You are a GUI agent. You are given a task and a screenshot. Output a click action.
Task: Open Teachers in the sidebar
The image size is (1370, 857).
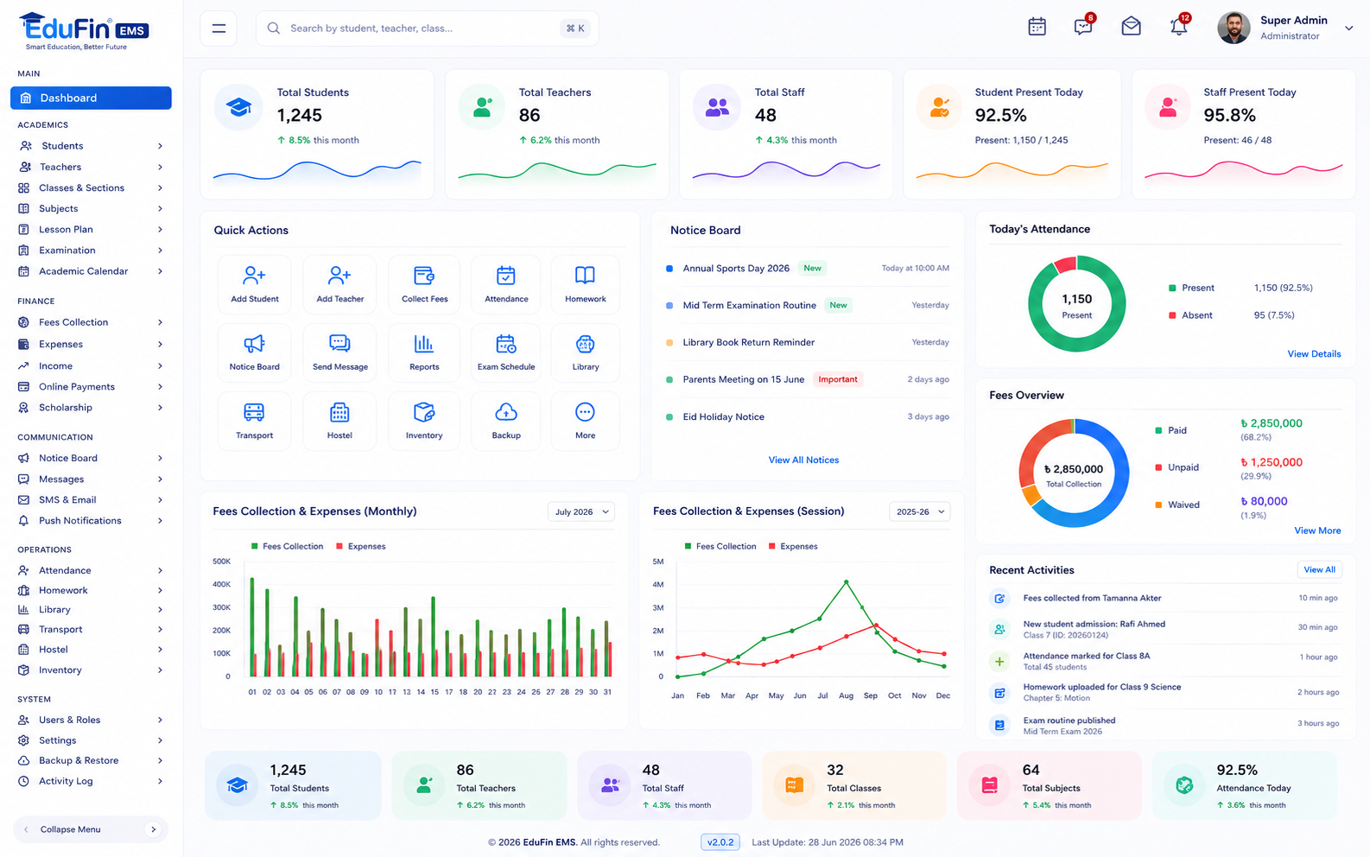tap(91, 167)
